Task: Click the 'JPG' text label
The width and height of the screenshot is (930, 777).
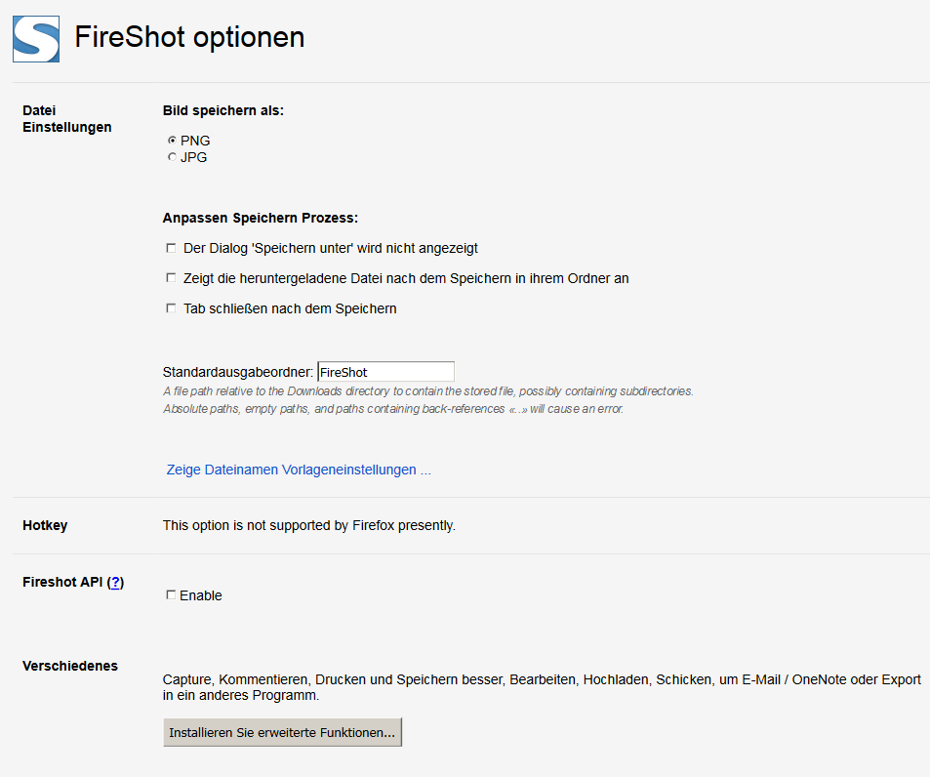Action: click(193, 157)
